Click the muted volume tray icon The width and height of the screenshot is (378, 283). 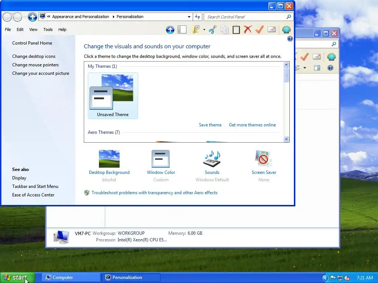(x=347, y=278)
